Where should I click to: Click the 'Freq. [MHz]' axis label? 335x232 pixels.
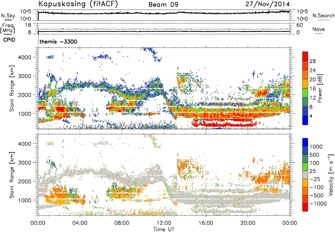[x=8, y=28]
